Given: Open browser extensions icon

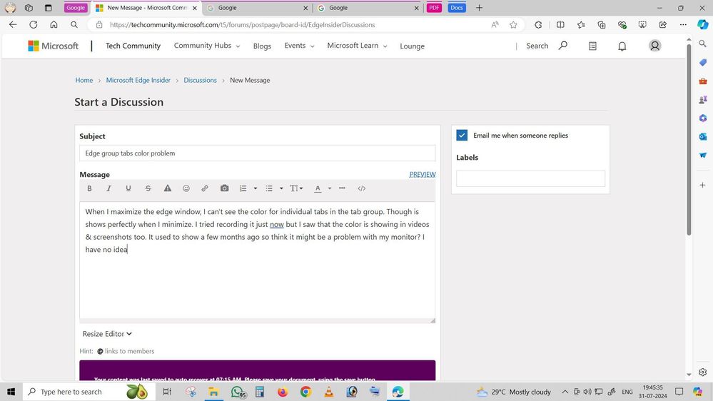Looking at the screenshot, I should [538, 25].
